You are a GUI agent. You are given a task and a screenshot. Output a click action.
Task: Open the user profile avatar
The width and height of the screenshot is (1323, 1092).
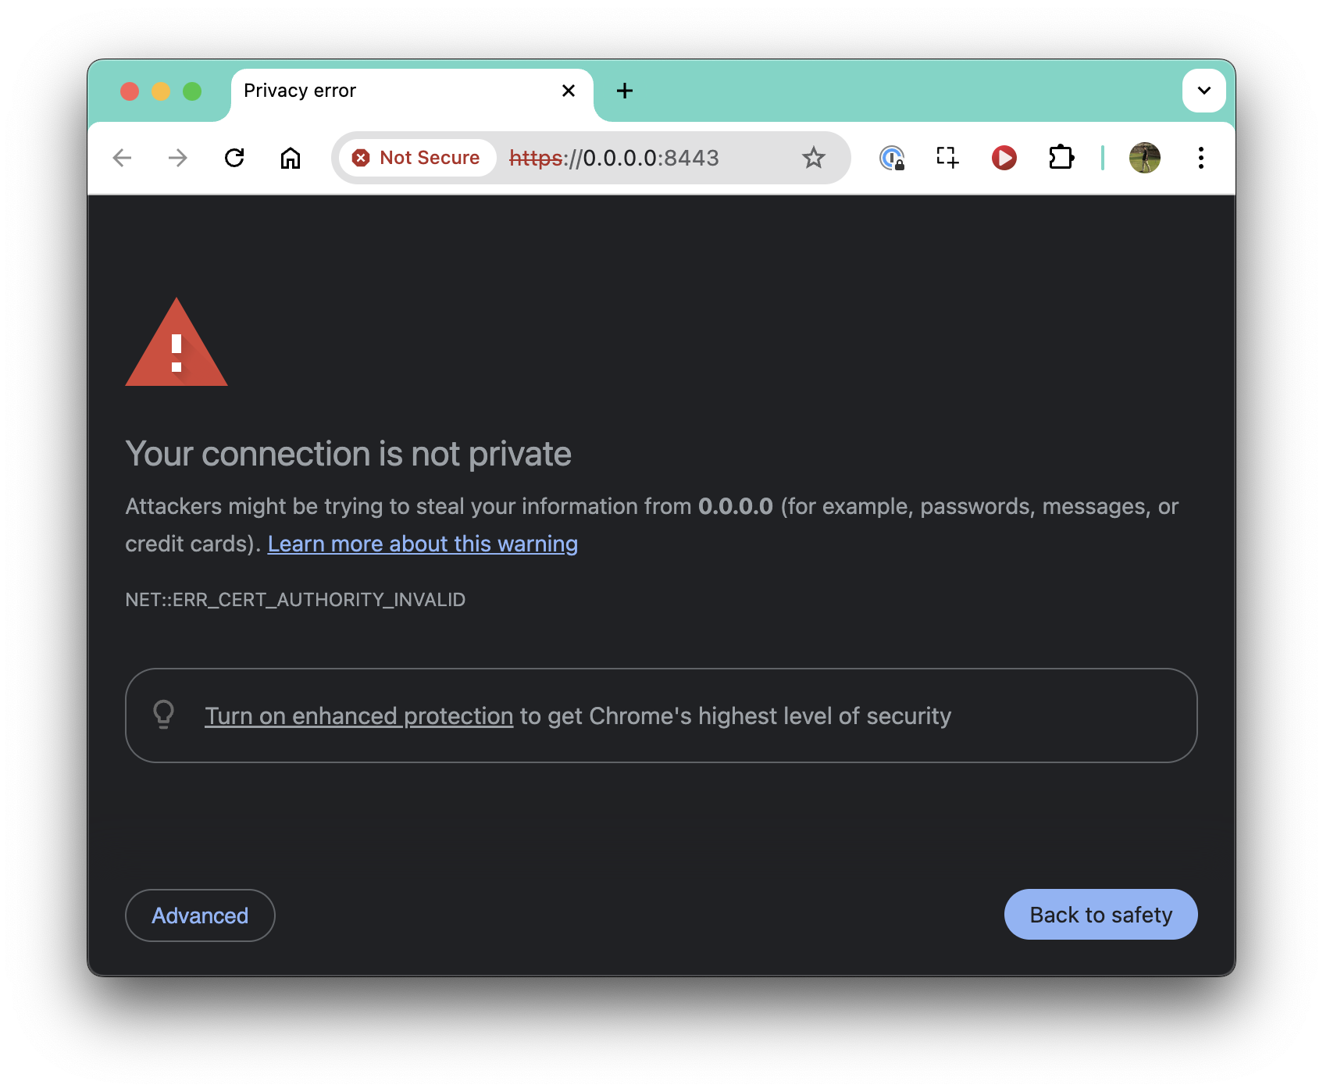(x=1145, y=158)
